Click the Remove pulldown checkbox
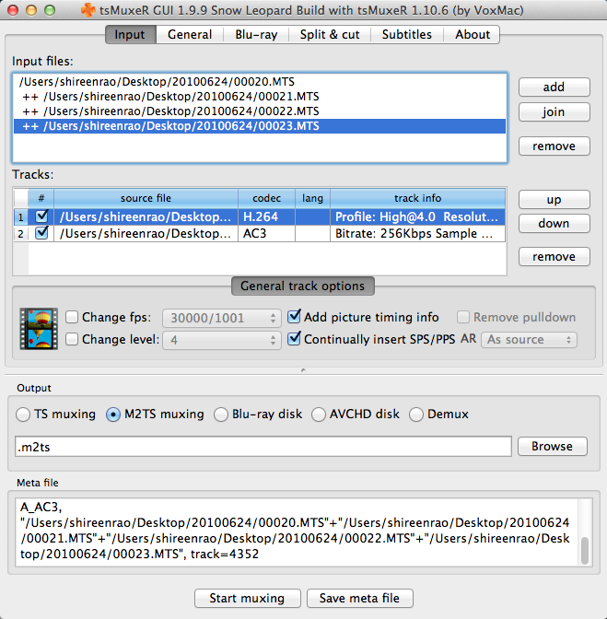The height and width of the screenshot is (619, 607). (463, 317)
